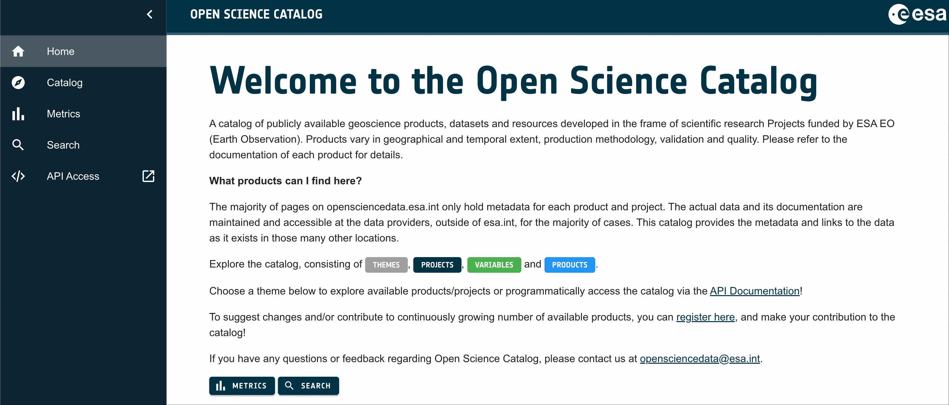Collapse the sidebar with the chevron arrow
The height and width of the screenshot is (405, 949).
(150, 14)
